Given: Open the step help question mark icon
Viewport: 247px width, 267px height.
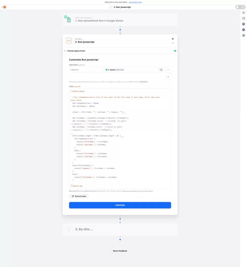Looking at the screenshot, I should (x=173, y=39).
